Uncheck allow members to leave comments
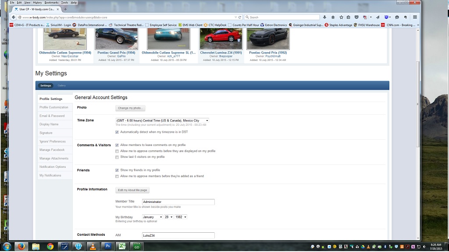The image size is (449, 252). (x=117, y=145)
